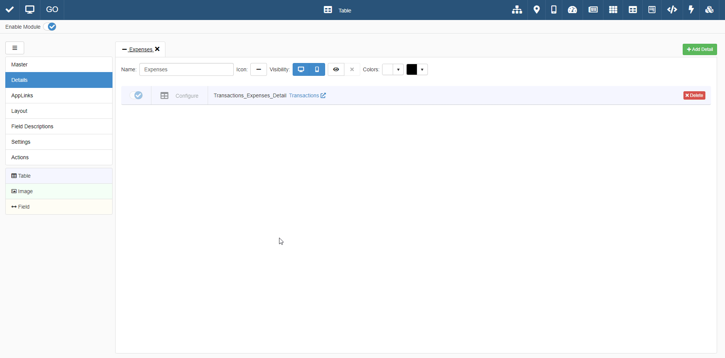Click the green Add Detail button
The width and height of the screenshot is (725, 358).
pyautogui.click(x=700, y=49)
